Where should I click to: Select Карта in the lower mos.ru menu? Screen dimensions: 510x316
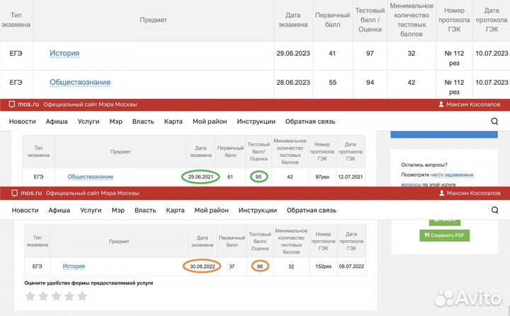coord(175,210)
